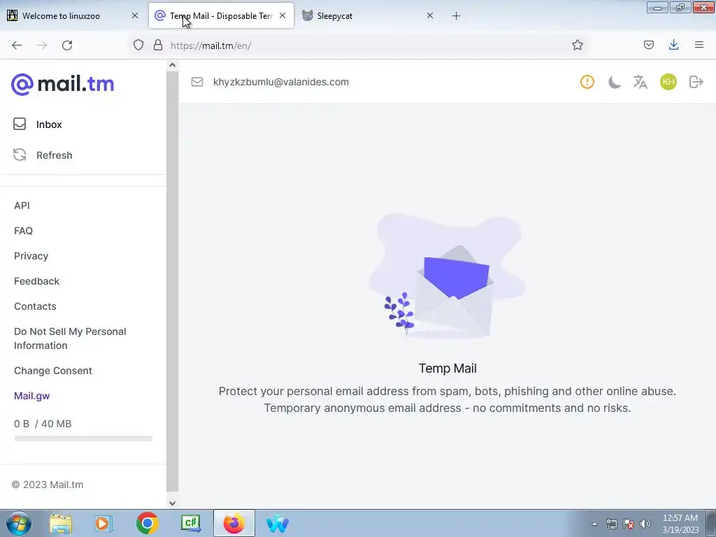The height and width of the screenshot is (537, 716).
Task: Open Action Center flag icon
Action: (629, 524)
